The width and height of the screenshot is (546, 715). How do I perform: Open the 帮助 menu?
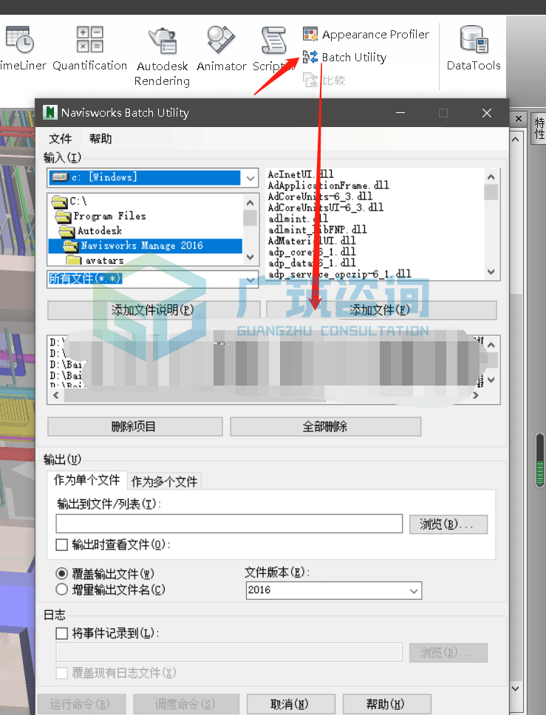tap(100, 138)
